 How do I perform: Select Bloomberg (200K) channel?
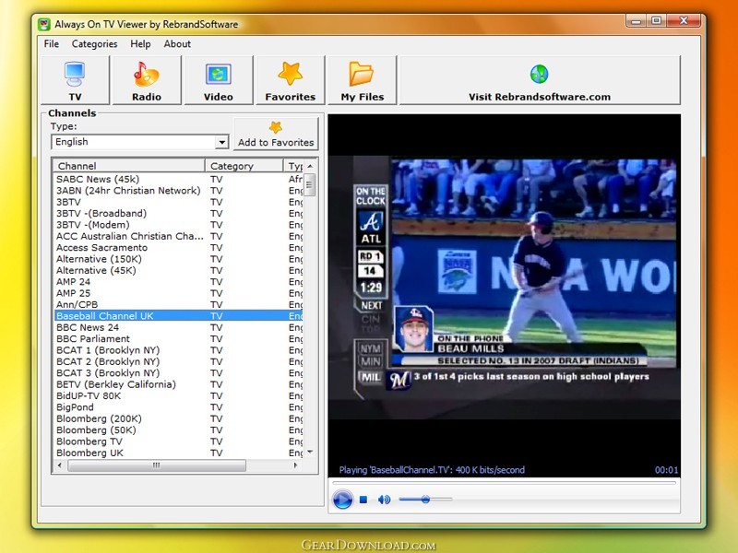[178, 418]
